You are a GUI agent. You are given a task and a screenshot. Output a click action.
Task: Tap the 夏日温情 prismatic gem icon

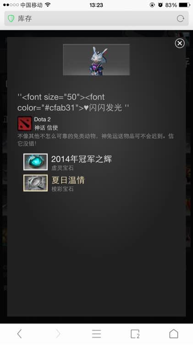[x=36, y=183]
